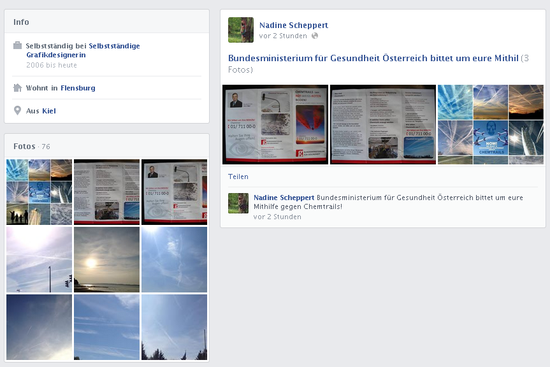Open the Kiel hometown link
Viewport: 550px width, 367px height.
[49, 111]
